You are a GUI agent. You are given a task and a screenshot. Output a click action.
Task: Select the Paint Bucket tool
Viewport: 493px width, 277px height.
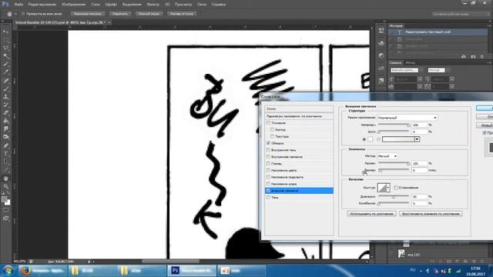tap(5, 122)
